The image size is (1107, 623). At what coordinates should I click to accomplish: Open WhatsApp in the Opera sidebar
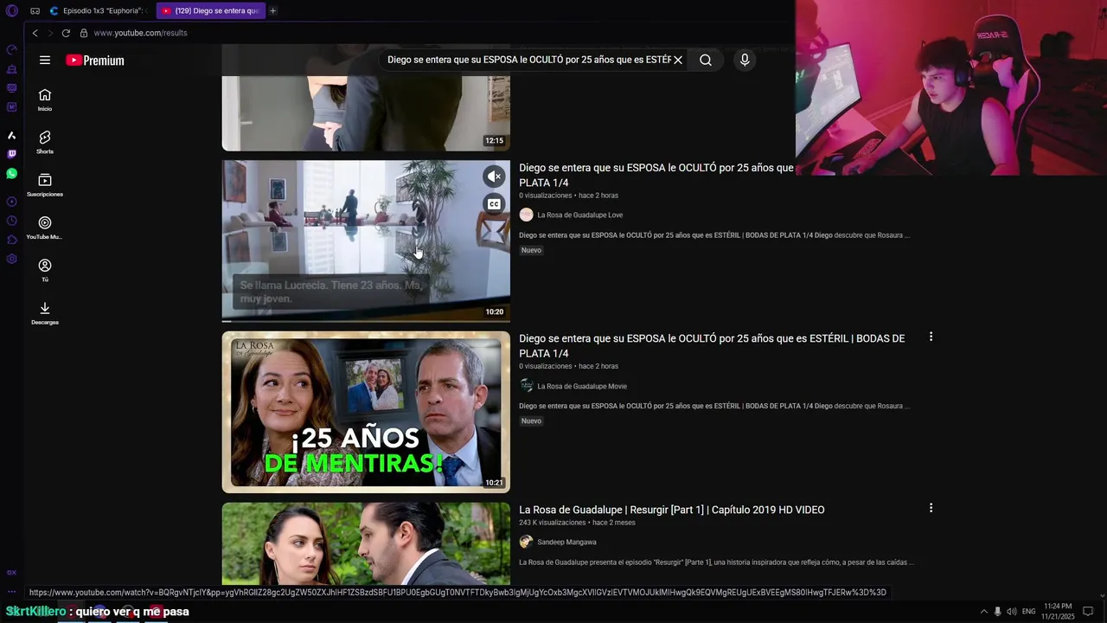point(11,174)
